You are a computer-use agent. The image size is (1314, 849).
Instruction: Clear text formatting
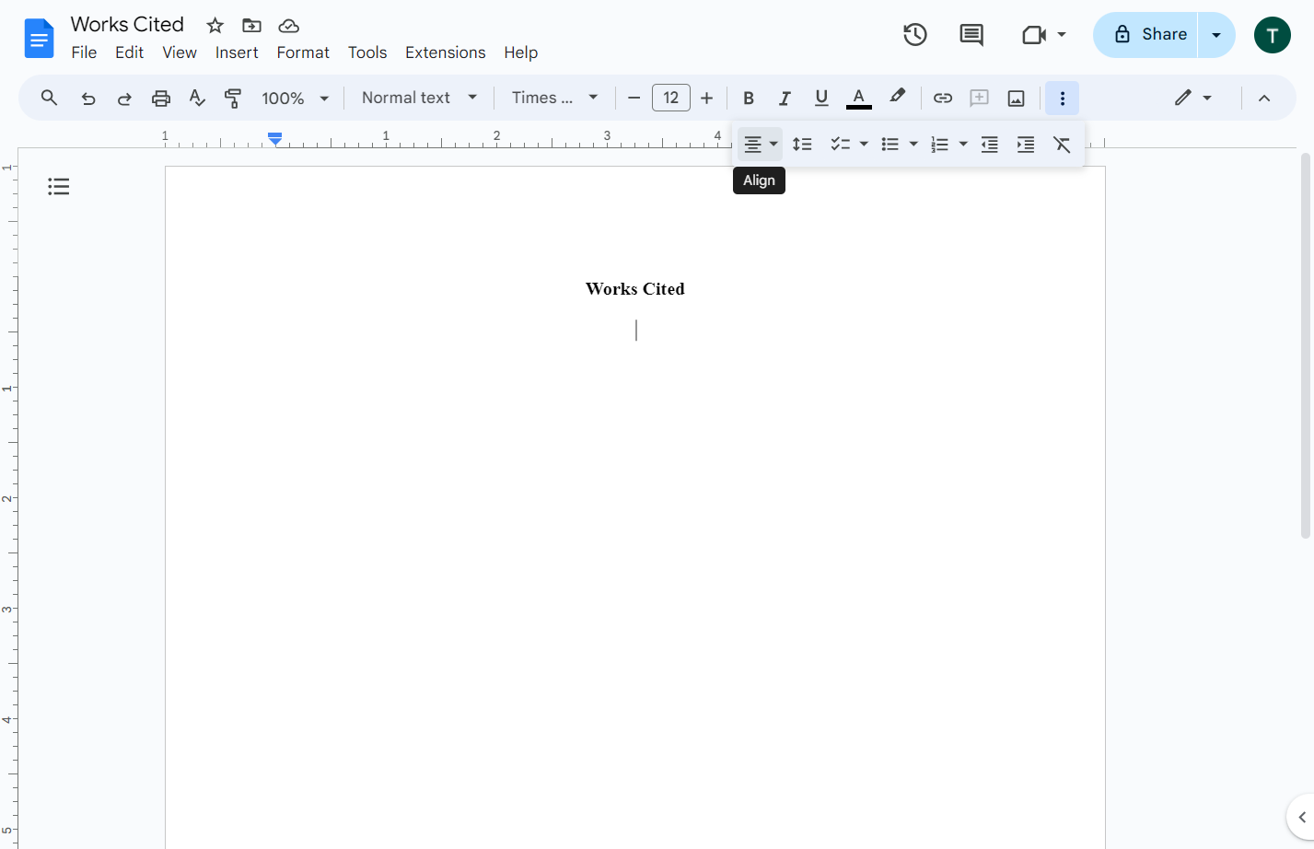pos(1062,145)
